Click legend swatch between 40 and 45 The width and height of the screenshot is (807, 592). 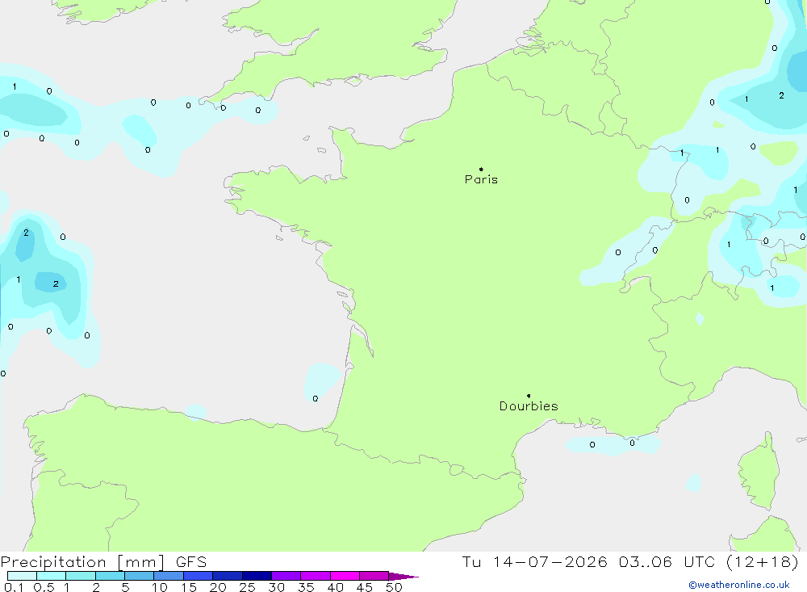[x=345, y=576]
